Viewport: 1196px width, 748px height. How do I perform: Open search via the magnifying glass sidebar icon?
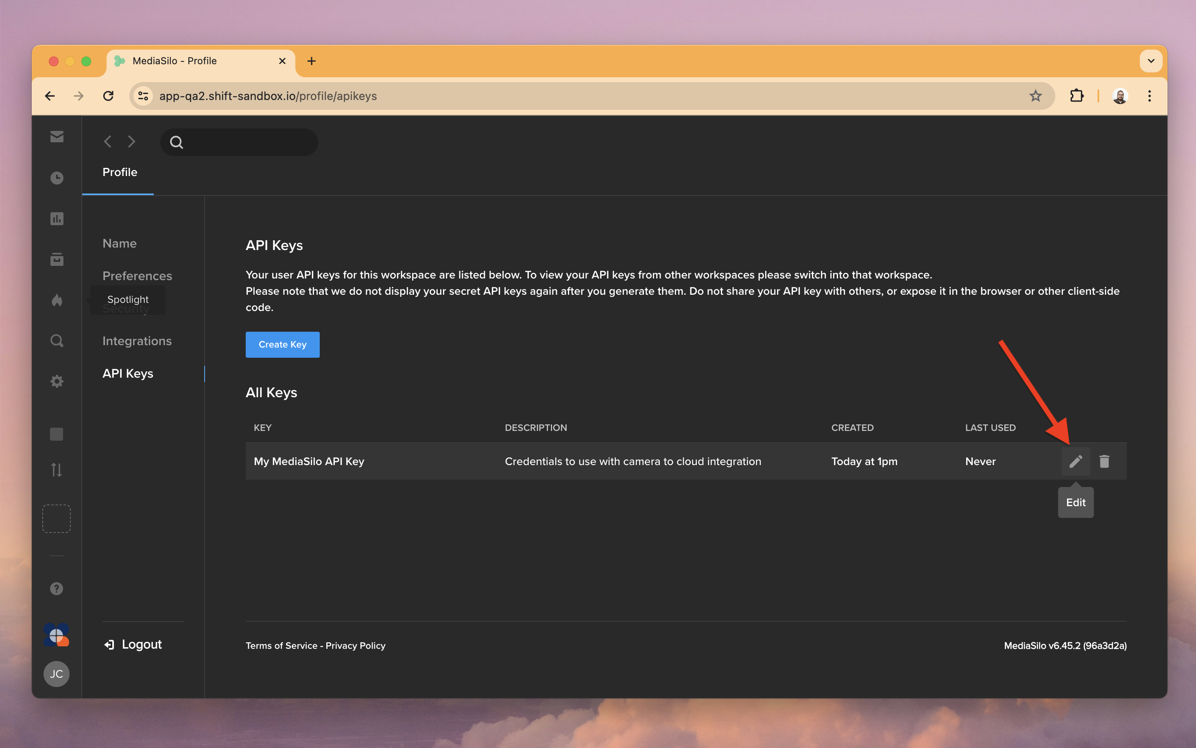click(57, 340)
